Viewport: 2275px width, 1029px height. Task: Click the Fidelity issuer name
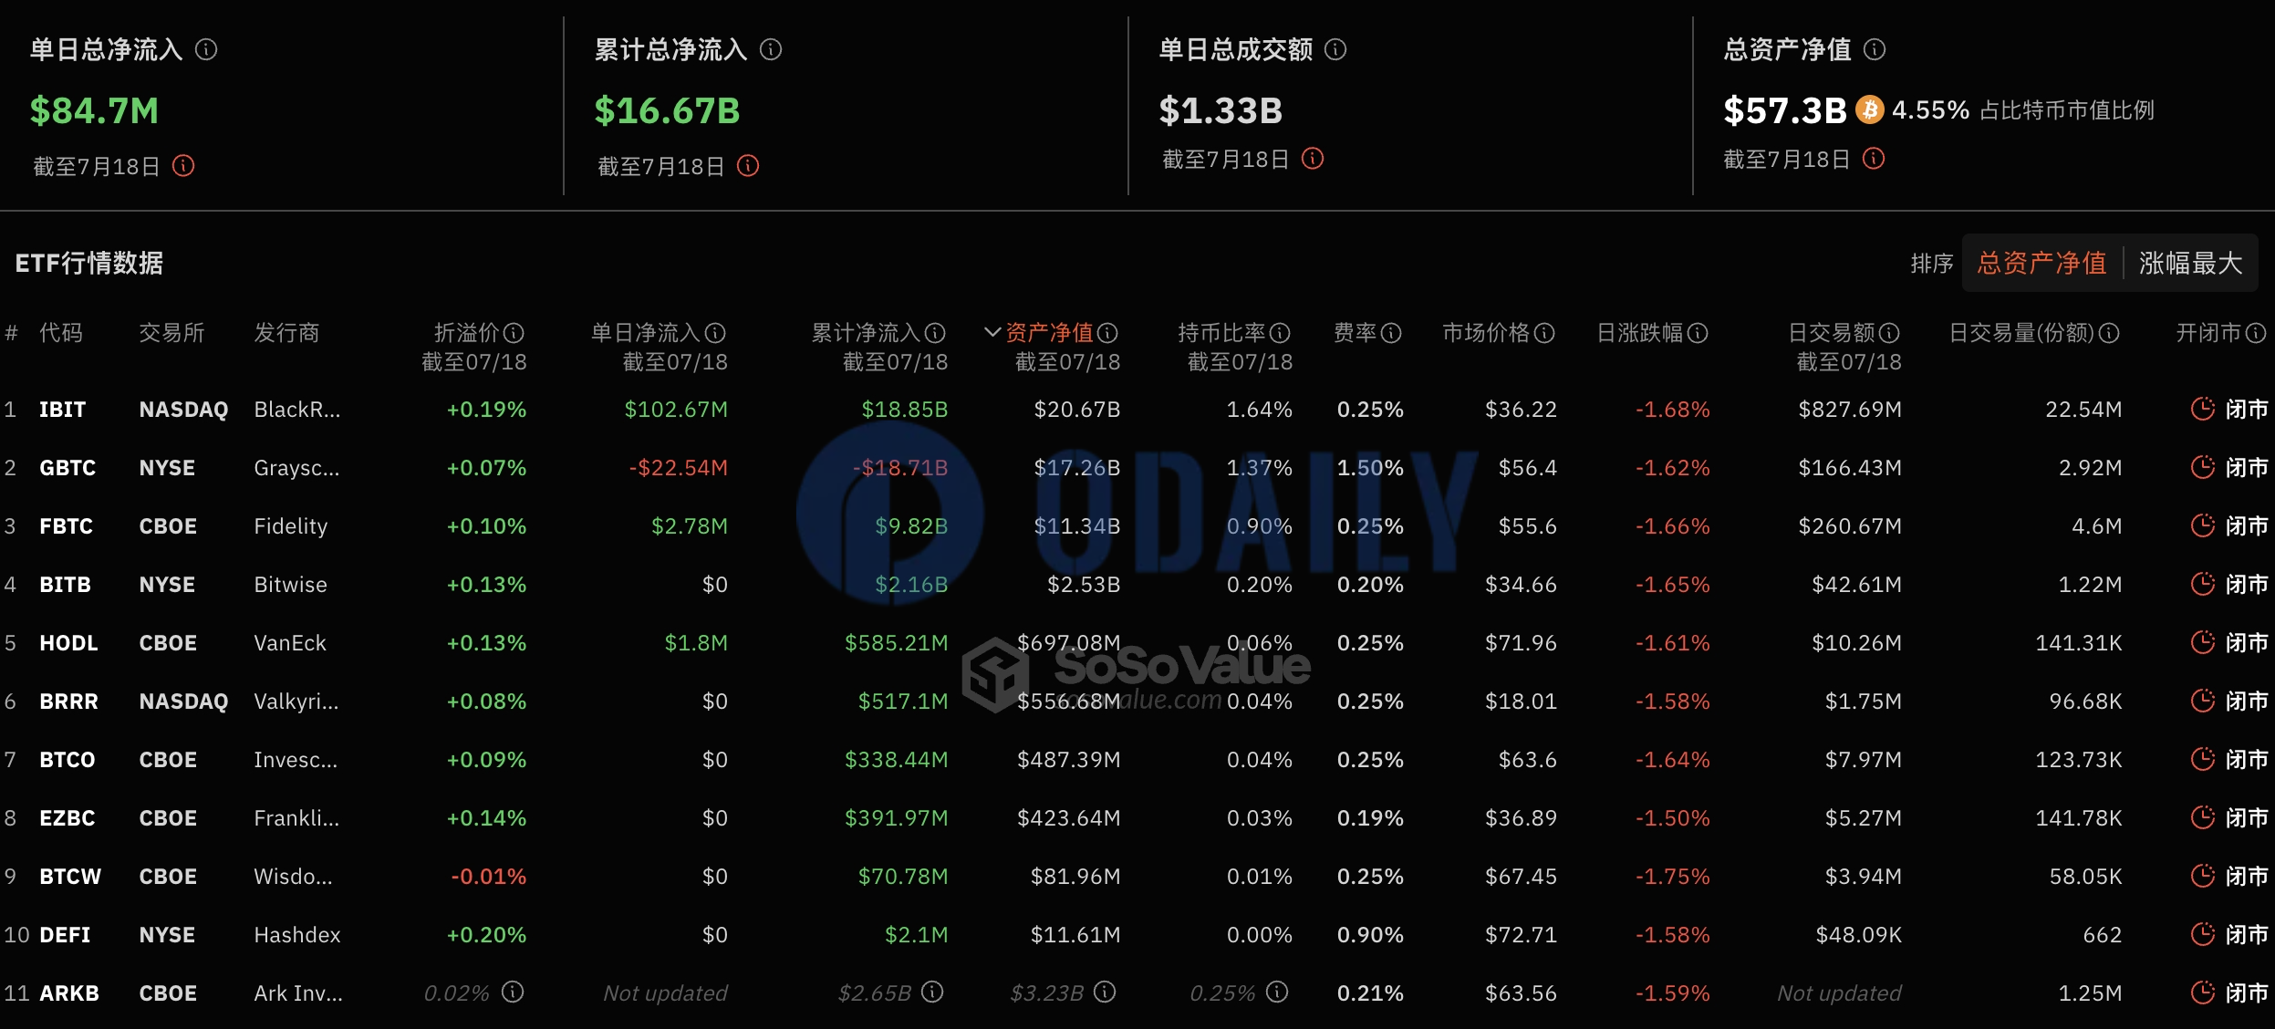(x=290, y=526)
